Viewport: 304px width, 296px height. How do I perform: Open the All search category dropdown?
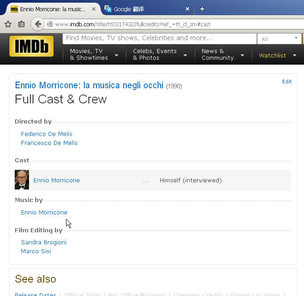279,39
